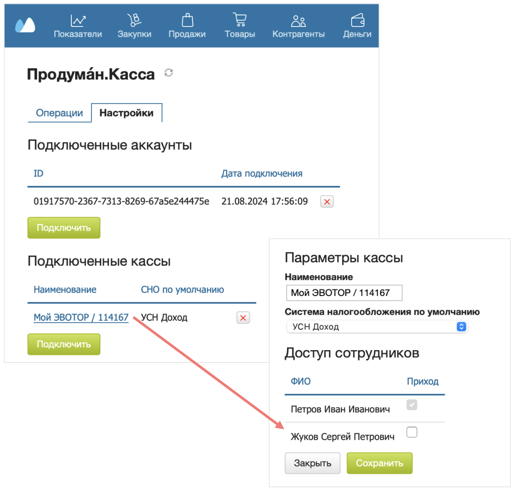Viewport: 516px width, 493px height.
Task: Sort by СНО по умолчанию column
Action: [x=182, y=290]
